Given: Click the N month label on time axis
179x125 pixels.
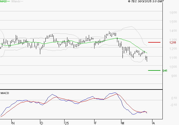Looking at the screenshot, I should point(13,123).
